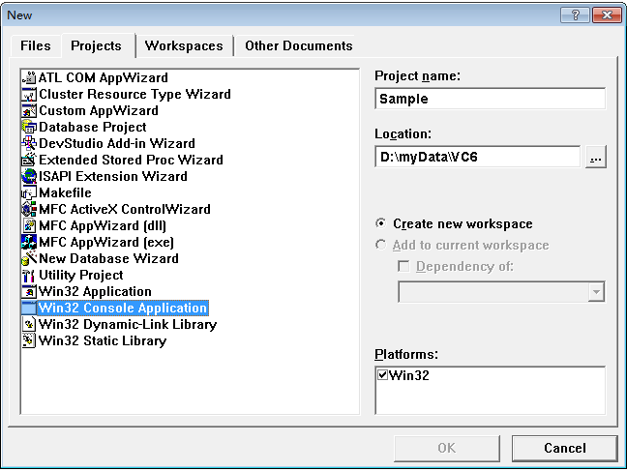Click highlighted Win32 Console Application label
627x471 pixels.
click(123, 308)
